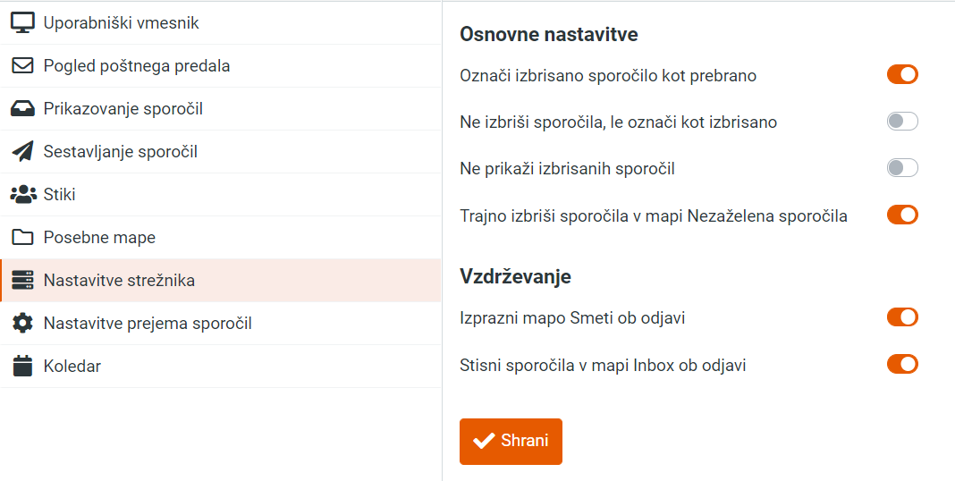Click the server icon for Nastavitve strežnika
This screenshot has width=955, height=481.
[x=22, y=280]
